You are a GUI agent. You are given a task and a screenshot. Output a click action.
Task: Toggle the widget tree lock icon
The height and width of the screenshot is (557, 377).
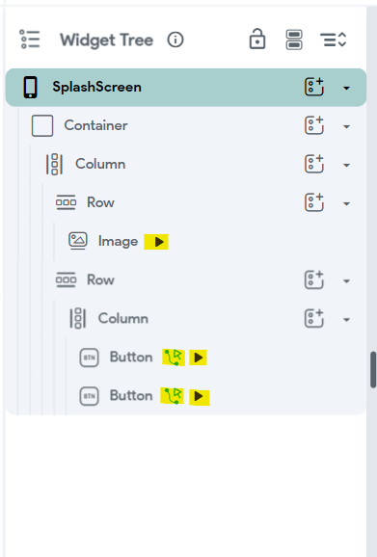click(x=257, y=39)
